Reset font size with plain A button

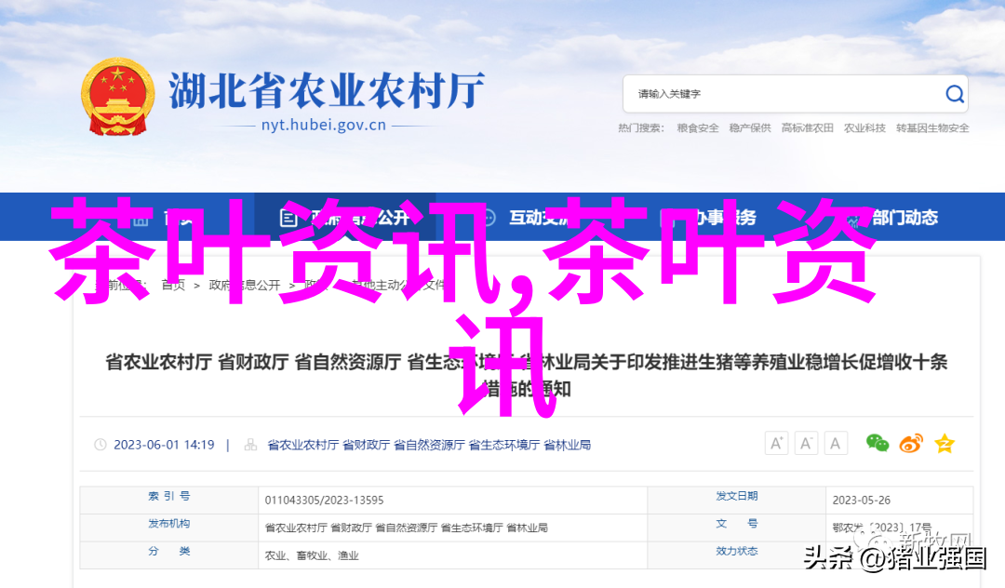coord(836,444)
